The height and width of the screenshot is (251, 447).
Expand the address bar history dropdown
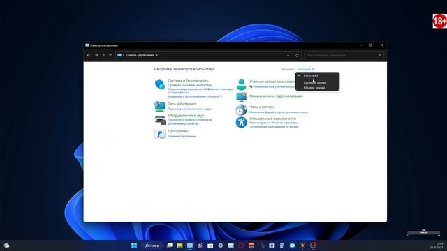point(288,56)
